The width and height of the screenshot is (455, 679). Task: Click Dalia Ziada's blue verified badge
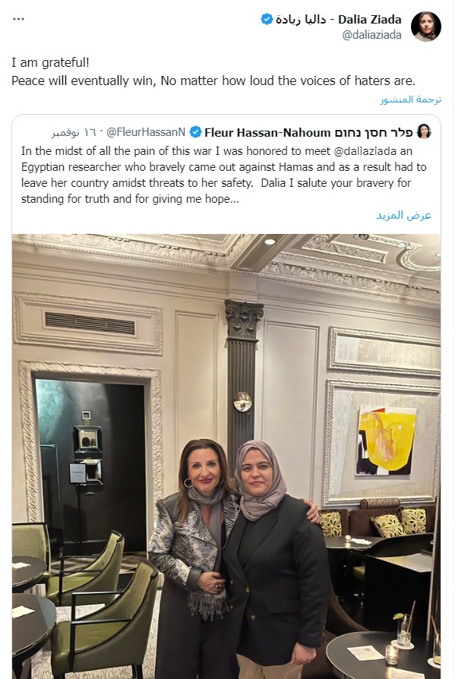point(267,19)
